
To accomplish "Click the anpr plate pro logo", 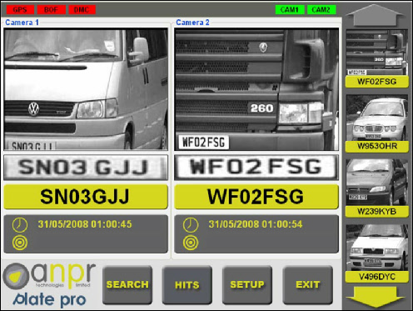I will (x=49, y=285).
